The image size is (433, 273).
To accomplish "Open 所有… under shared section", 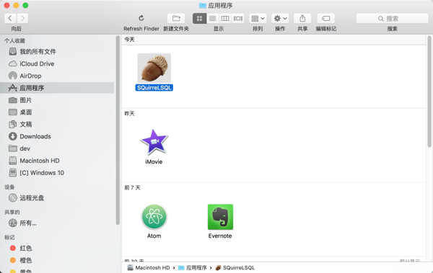I will [x=57, y=223].
